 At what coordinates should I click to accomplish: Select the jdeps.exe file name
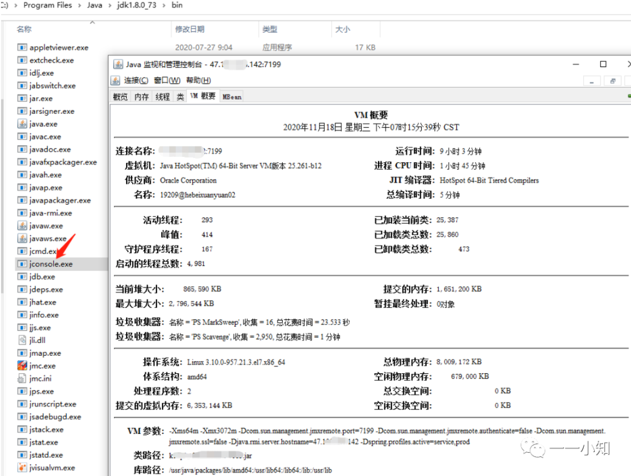click(x=46, y=289)
